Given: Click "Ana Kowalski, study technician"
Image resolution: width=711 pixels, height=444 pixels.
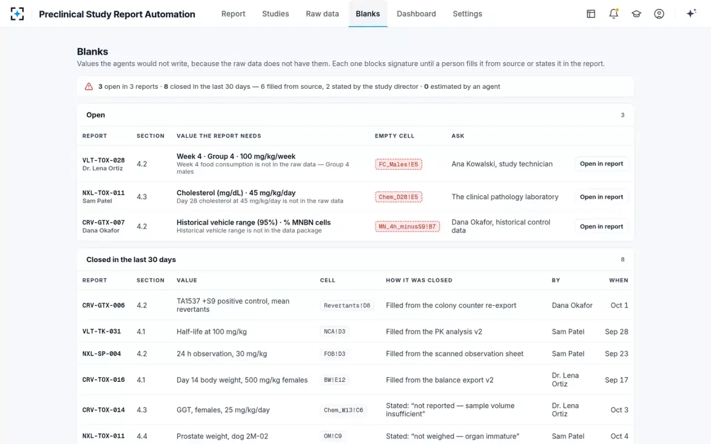Looking at the screenshot, I should (x=502, y=164).
